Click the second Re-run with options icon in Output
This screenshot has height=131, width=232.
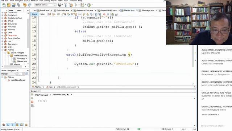(x=32, y=98)
